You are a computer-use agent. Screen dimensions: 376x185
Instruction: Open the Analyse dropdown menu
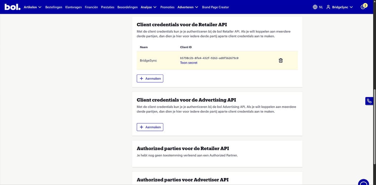148,7
